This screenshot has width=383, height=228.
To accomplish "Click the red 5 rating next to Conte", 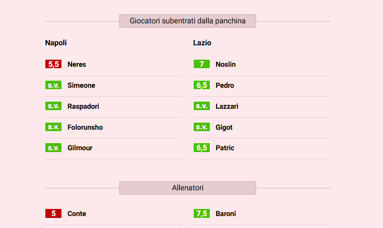I will [53, 214].
